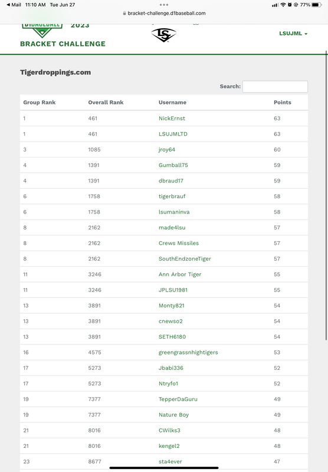Tap the cellular signal bars icon
Screen dimensions: 328x472
pos(275,5)
